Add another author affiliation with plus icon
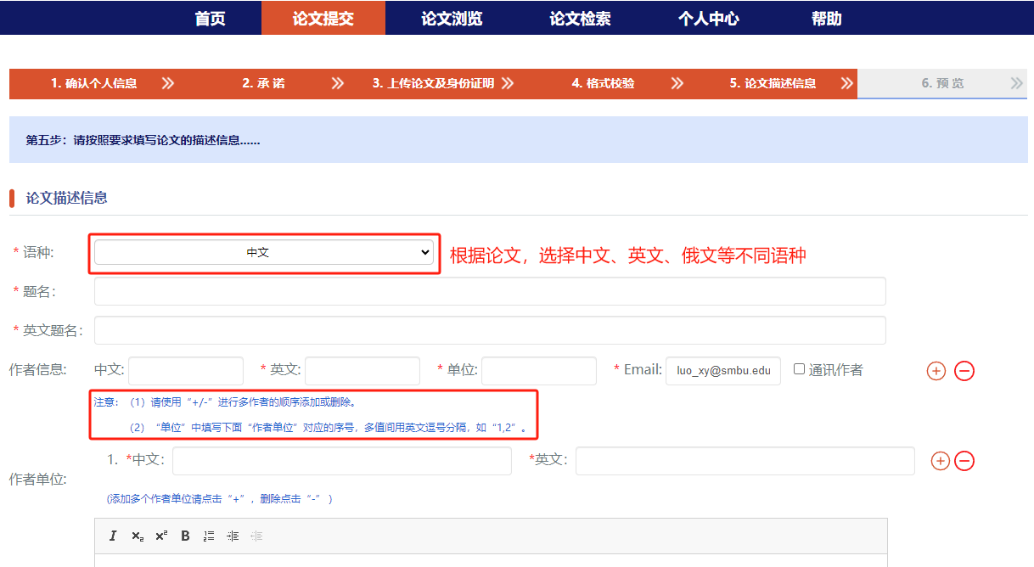The image size is (1034, 567). 940,461
